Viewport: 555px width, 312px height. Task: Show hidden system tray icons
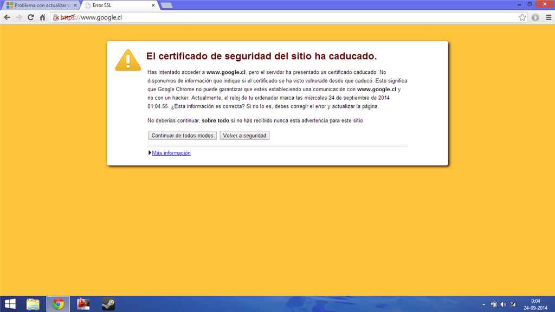coord(483,304)
